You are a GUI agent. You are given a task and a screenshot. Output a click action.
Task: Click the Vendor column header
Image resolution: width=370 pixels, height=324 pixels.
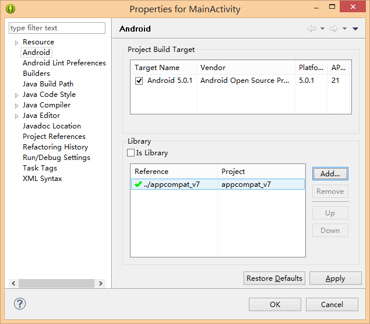tap(246, 68)
